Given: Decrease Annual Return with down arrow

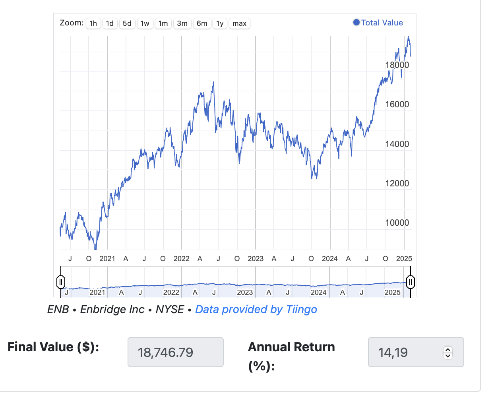Looking at the screenshot, I should 448,355.
